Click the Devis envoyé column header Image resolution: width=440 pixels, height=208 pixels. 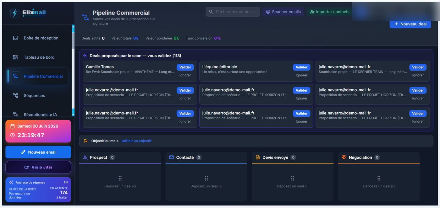click(x=293, y=157)
